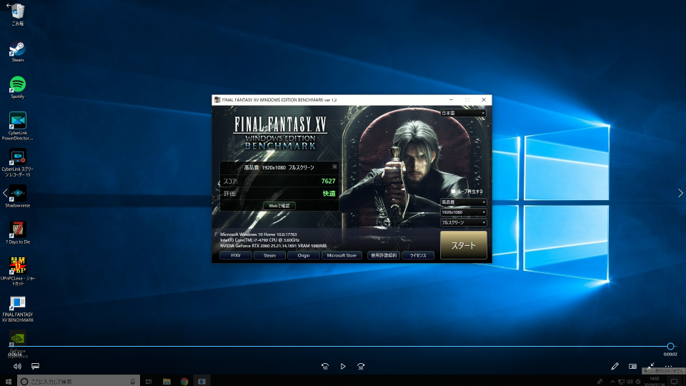Click the ライセンス button
This screenshot has width=686, height=386.
click(x=418, y=256)
